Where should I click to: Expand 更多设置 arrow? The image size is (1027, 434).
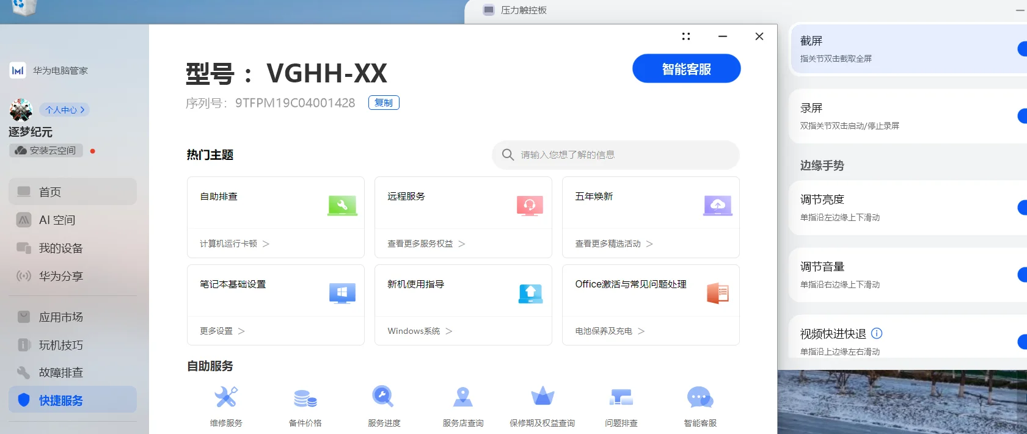point(241,331)
